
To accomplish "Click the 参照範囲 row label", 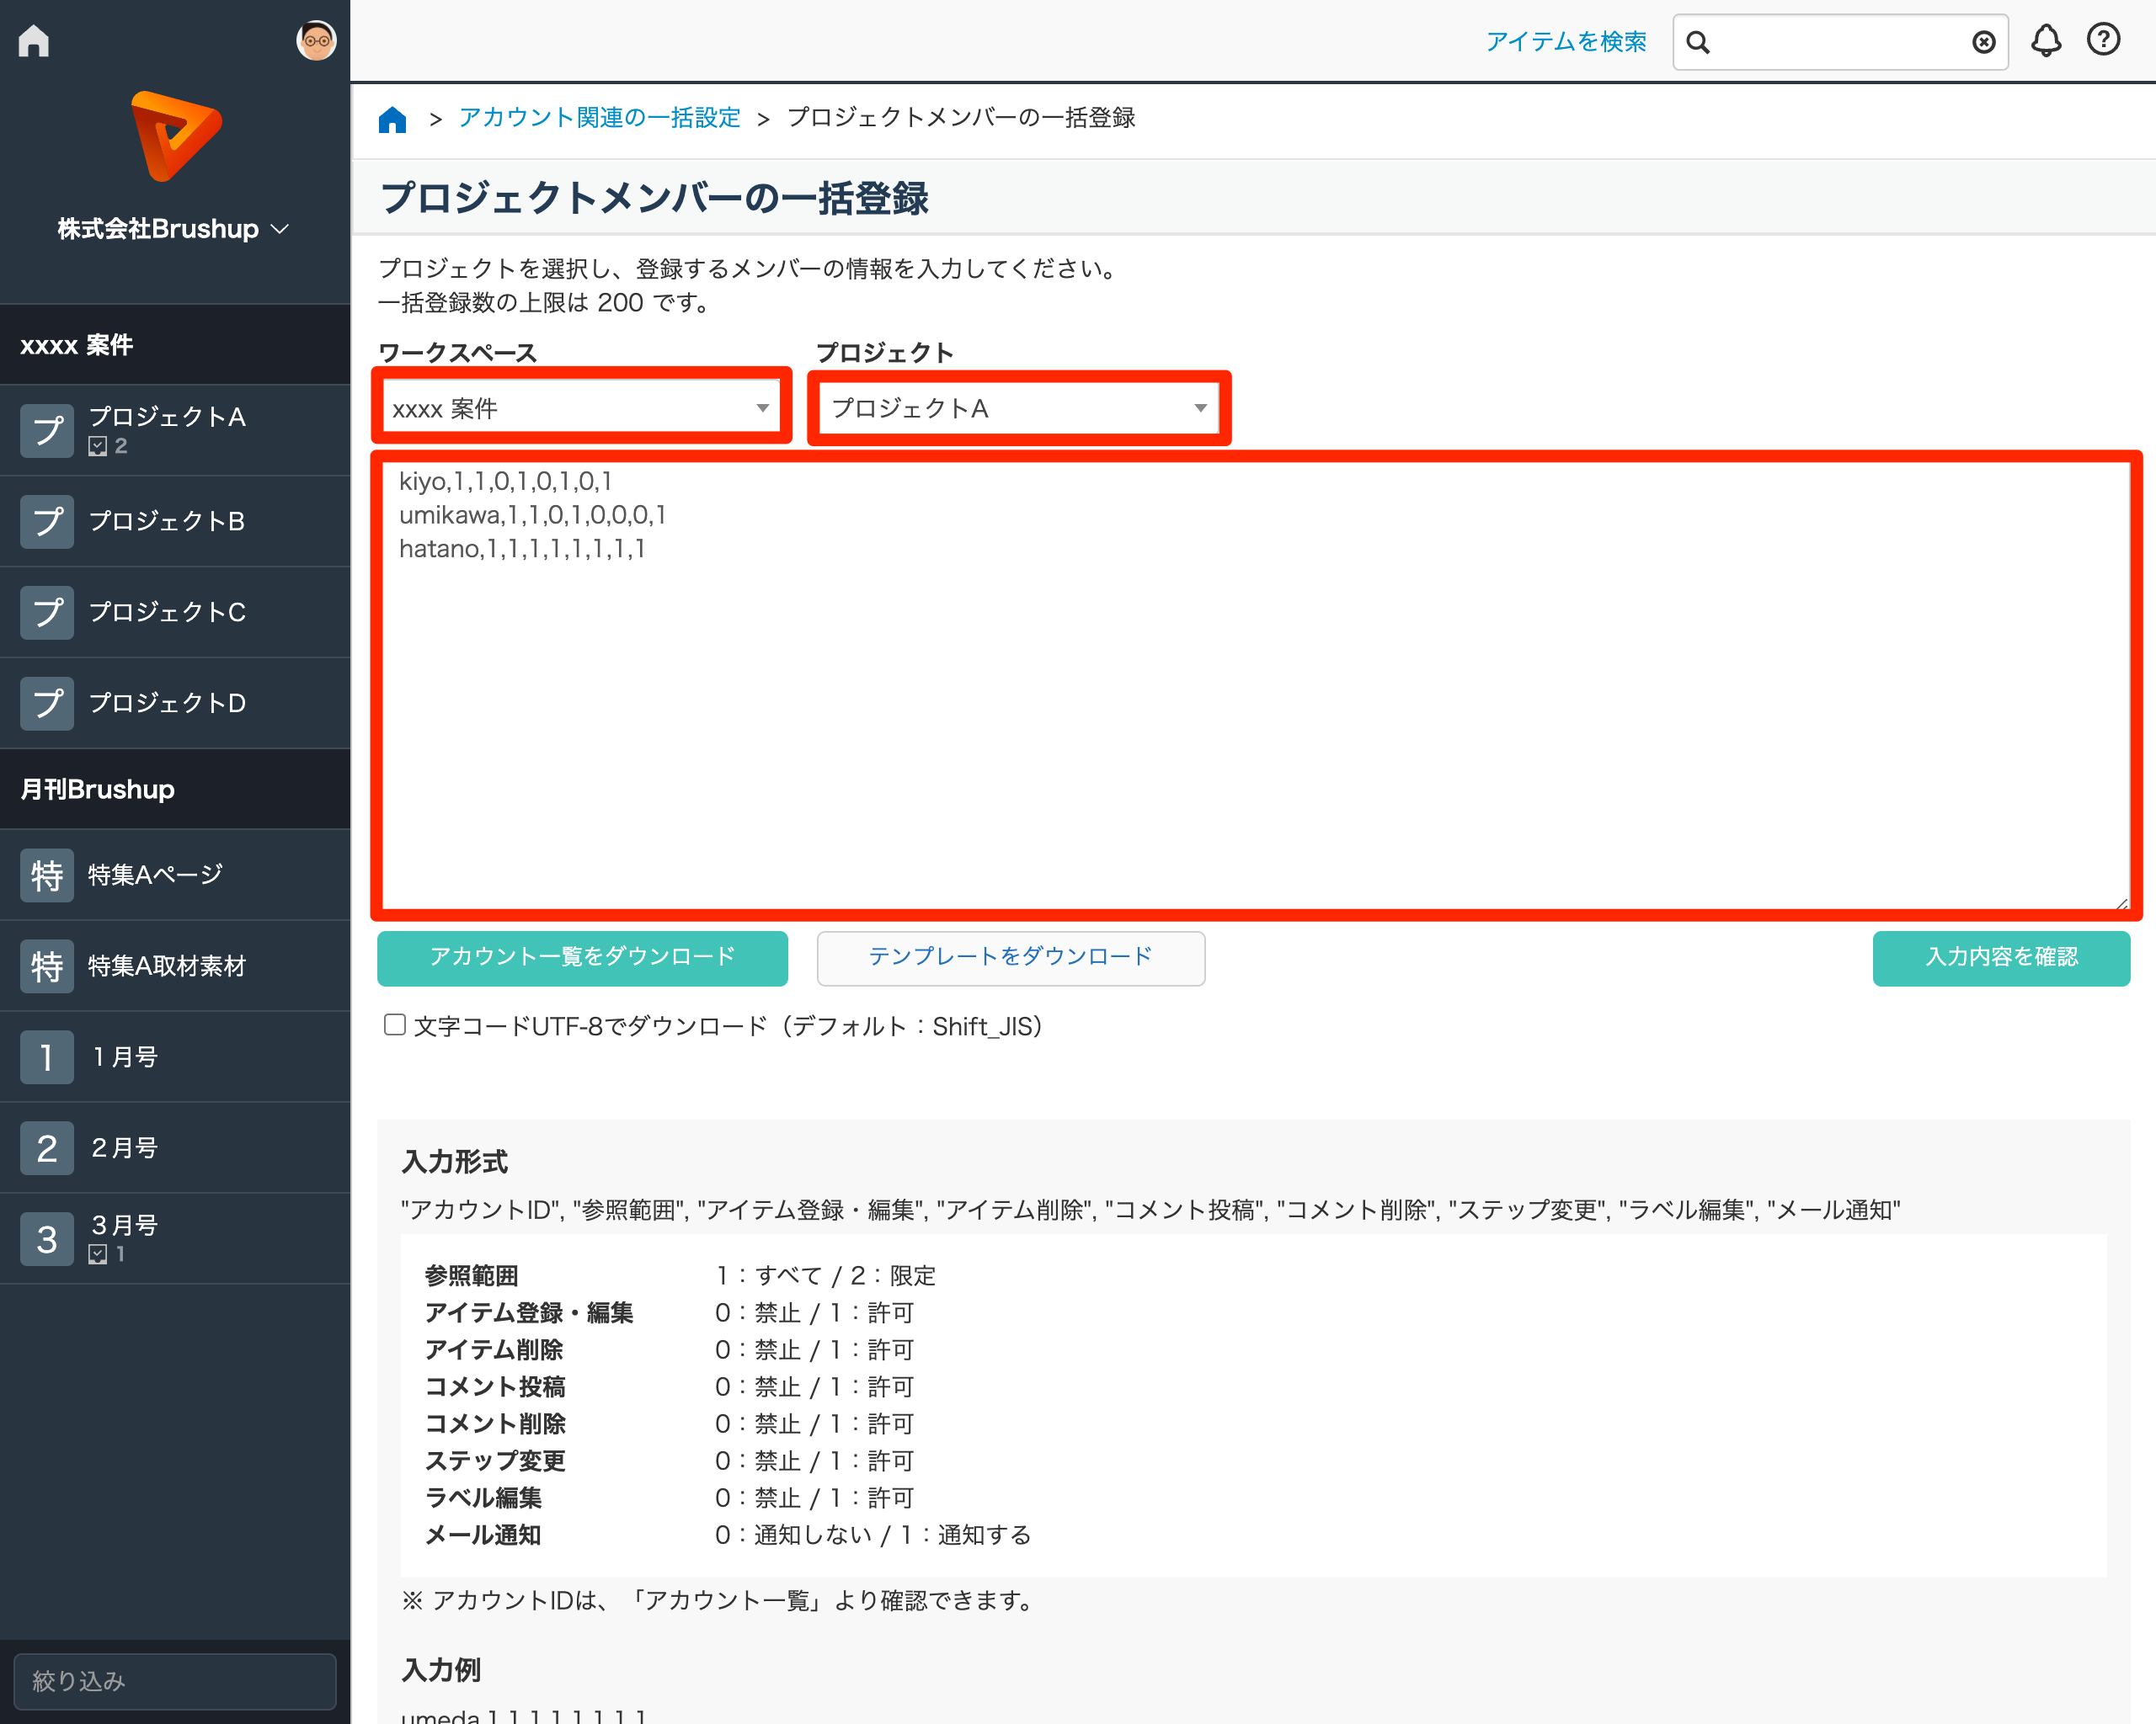I will point(471,1275).
